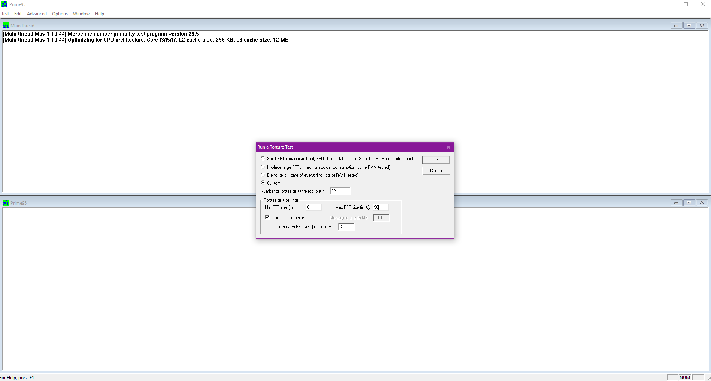Click the Max FFT size field
Viewport: 711px width, 381px height.
point(381,207)
